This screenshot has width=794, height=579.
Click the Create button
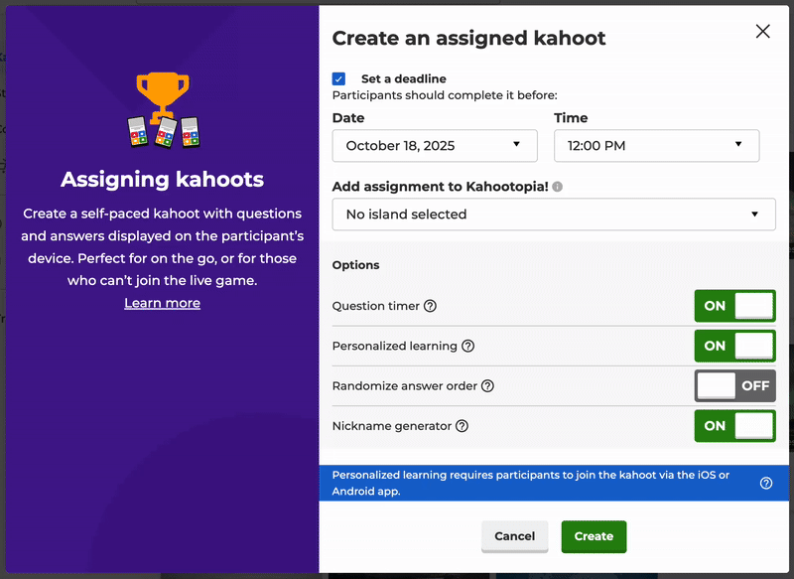[594, 536]
